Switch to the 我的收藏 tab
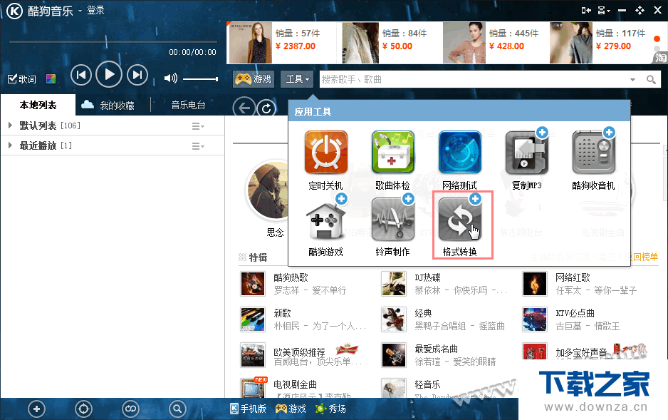668x420 pixels. coord(108,105)
